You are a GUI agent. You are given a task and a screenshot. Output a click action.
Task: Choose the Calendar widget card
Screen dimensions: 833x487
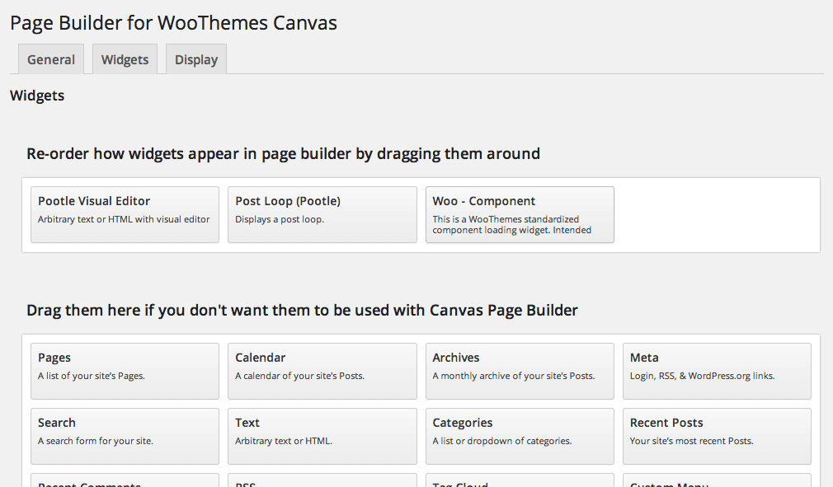point(322,371)
